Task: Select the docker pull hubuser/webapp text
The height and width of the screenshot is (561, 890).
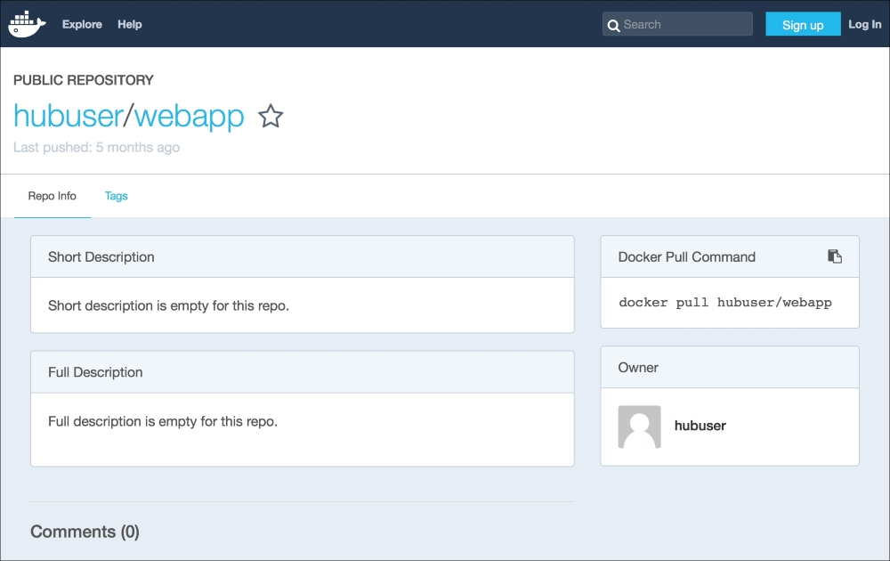Action: (724, 303)
